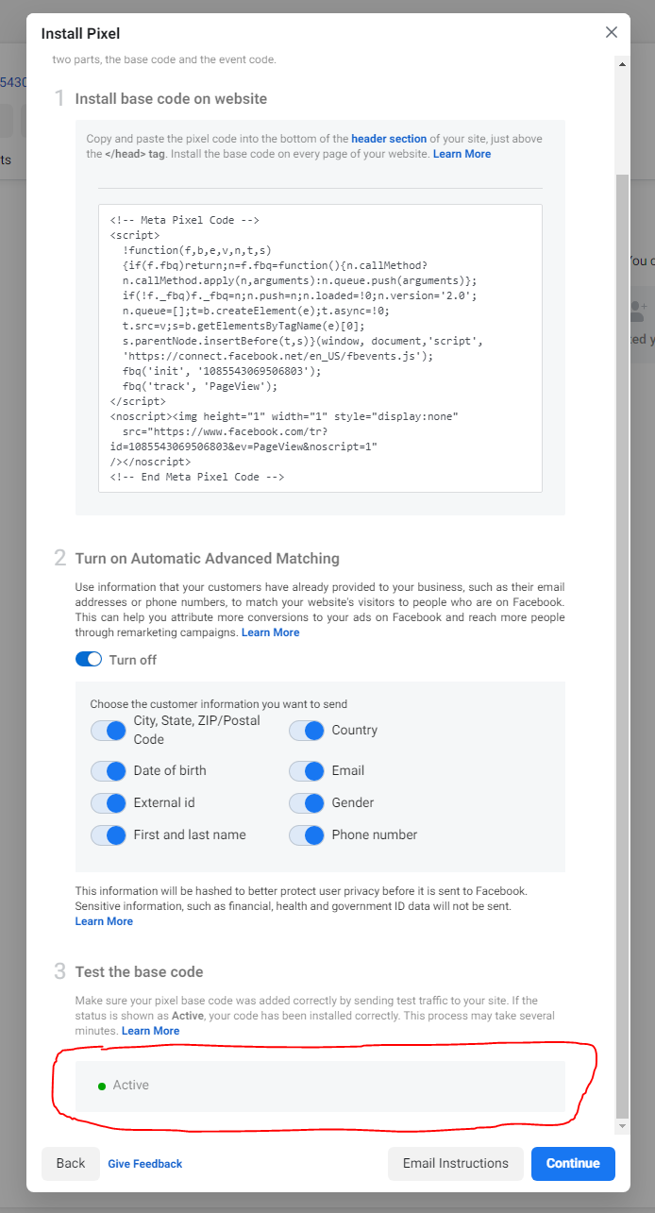This screenshot has height=1213, width=655.
Task: Disable the Date of birth toggle
Action: [109, 771]
